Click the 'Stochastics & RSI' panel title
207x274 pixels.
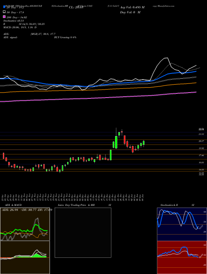coord(177,205)
